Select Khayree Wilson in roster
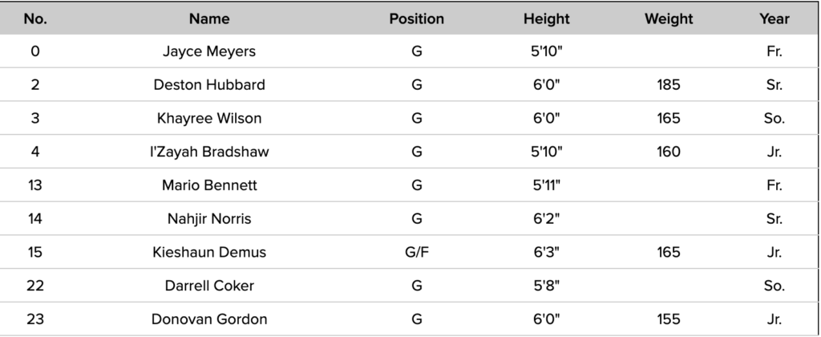The image size is (821, 337). 209,119
